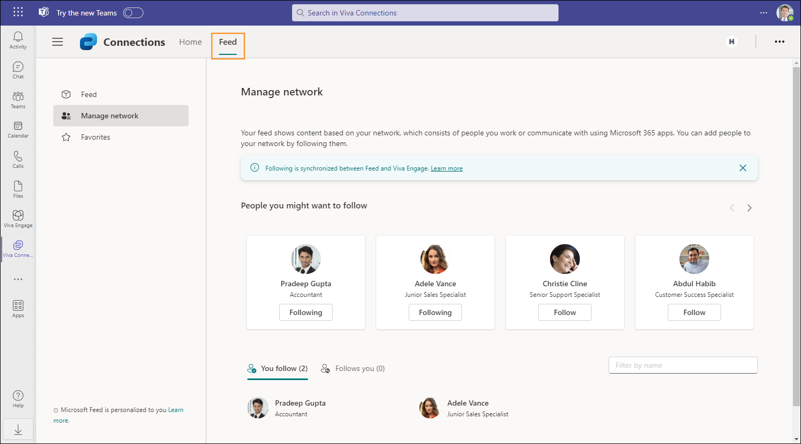Expand the Connections hamburger menu
This screenshot has height=444, width=801.
58,42
